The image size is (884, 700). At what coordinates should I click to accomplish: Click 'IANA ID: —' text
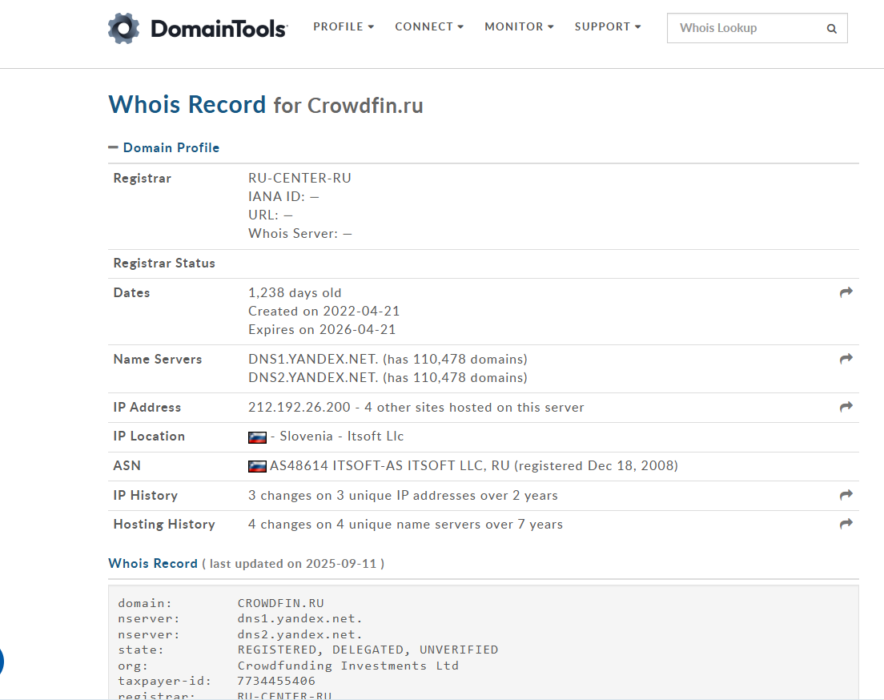point(283,197)
